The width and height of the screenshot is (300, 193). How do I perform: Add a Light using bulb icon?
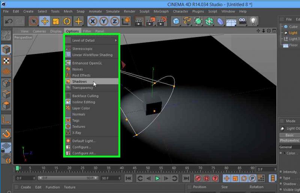[x=253, y=21]
